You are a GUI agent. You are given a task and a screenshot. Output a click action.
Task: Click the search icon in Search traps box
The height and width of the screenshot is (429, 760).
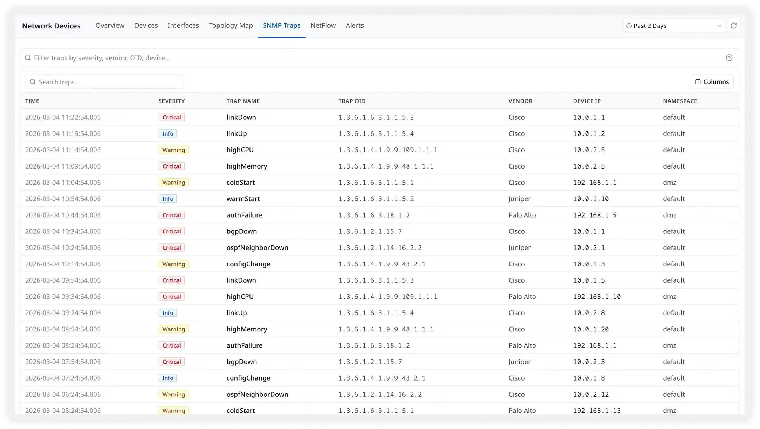33,82
